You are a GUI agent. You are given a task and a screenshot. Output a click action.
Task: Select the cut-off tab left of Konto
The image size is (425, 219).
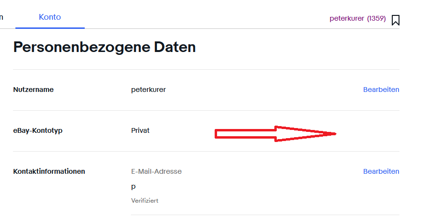[x=2, y=17]
